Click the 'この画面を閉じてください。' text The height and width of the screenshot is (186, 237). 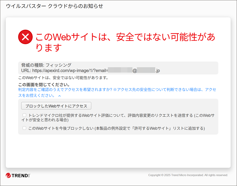[x=44, y=84]
